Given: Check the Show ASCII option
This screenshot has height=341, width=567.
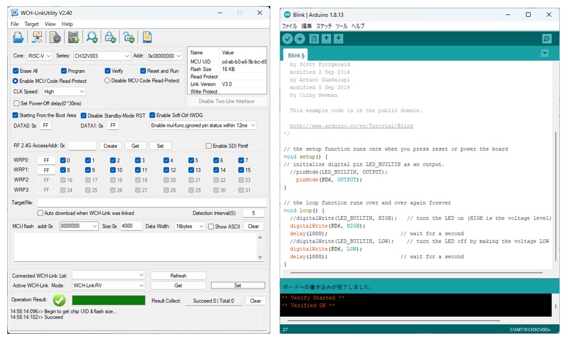Looking at the screenshot, I should (x=211, y=227).
